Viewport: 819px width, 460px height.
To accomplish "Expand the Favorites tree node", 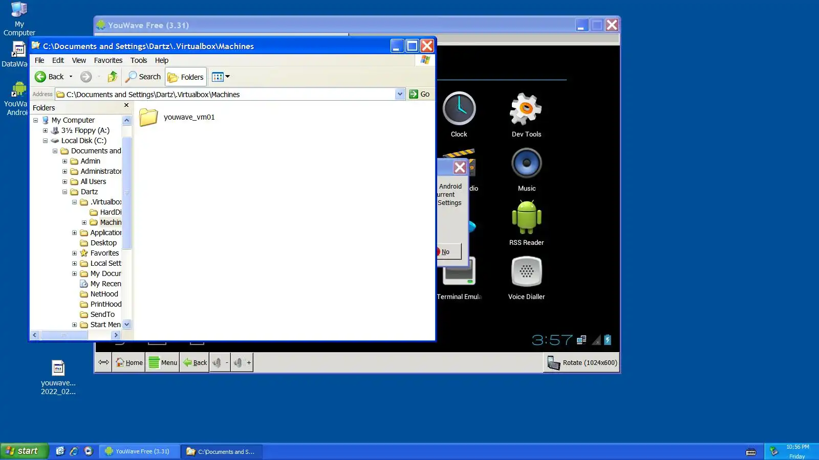I will click(x=74, y=254).
